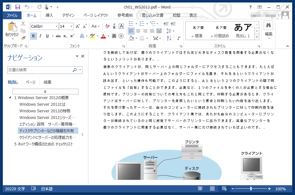Switch to the デザイン ribbon tab
The height and width of the screenshot is (195, 295).
click(68, 15)
